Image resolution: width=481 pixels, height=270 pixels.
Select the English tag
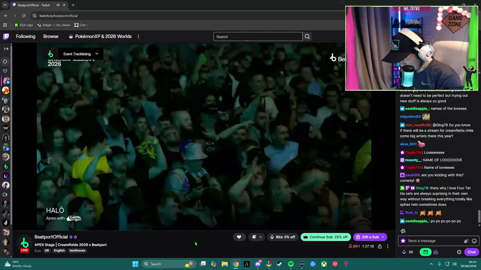(59, 250)
